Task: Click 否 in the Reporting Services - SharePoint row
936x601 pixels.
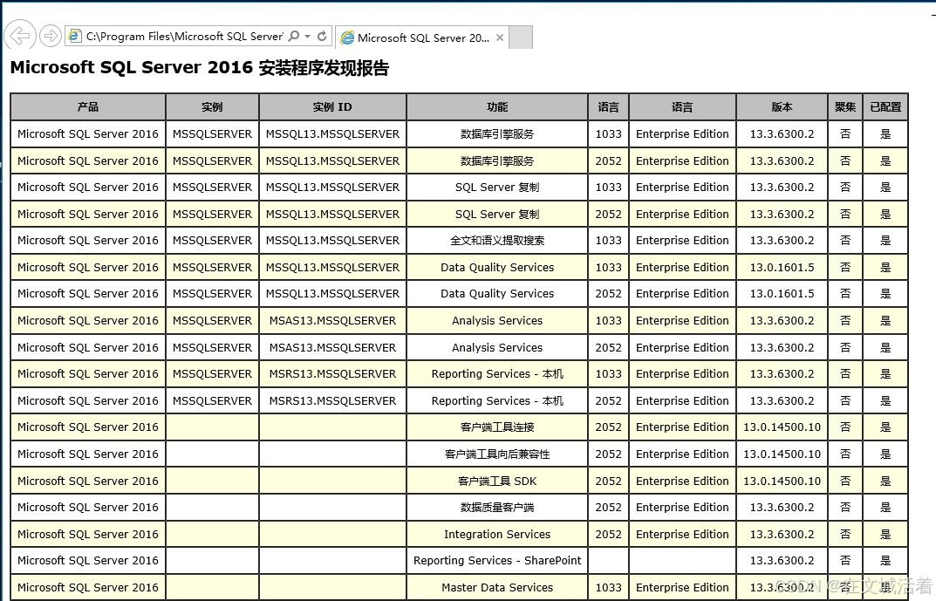Action: pyautogui.click(x=845, y=560)
